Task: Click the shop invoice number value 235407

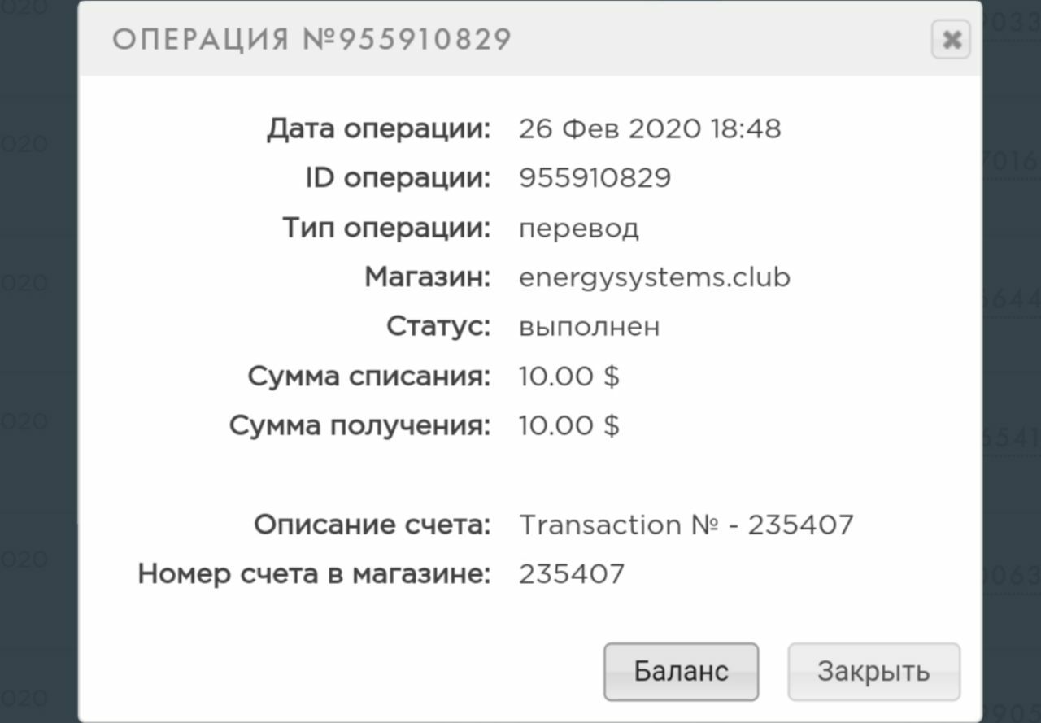Action: [571, 574]
